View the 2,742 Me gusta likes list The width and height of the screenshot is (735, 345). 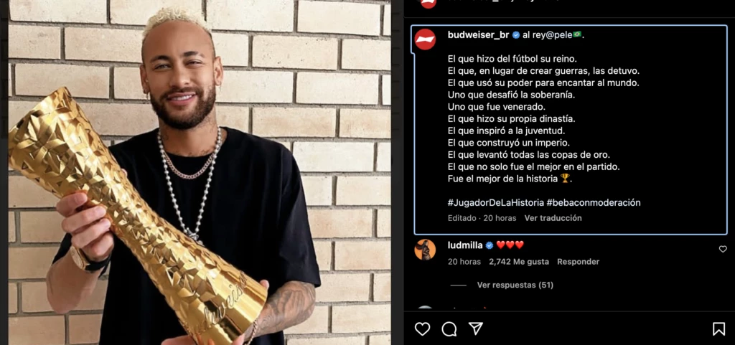click(518, 262)
